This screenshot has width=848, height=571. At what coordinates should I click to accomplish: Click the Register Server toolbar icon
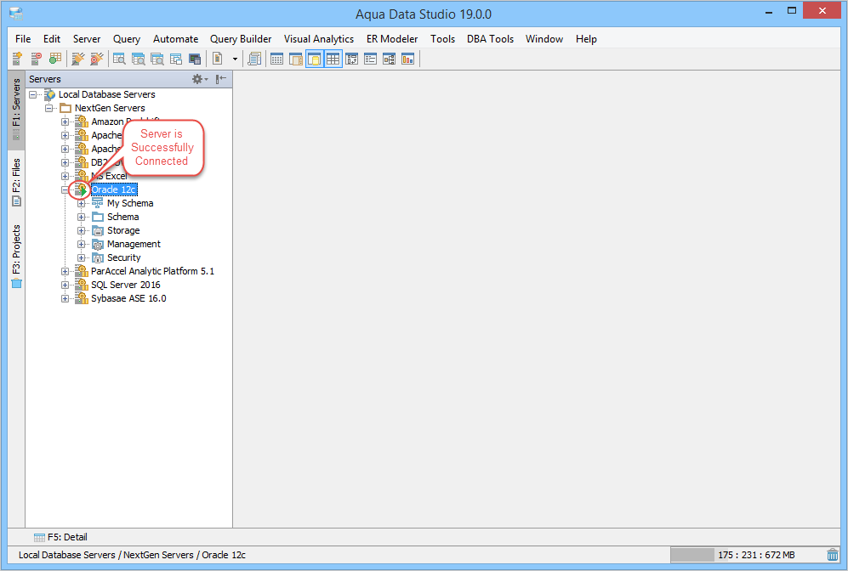click(17, 59)
